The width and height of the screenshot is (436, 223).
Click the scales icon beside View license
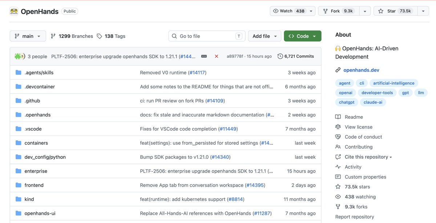pyautogui.click(x=338, y=127)
